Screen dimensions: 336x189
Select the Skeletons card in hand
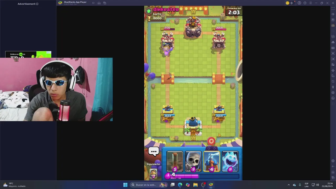[x=193, y=161]
